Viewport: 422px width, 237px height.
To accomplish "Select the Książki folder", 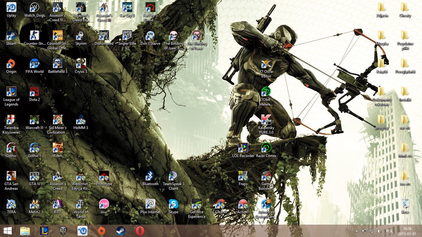I will pyautogui.click(x=382, y=66).
